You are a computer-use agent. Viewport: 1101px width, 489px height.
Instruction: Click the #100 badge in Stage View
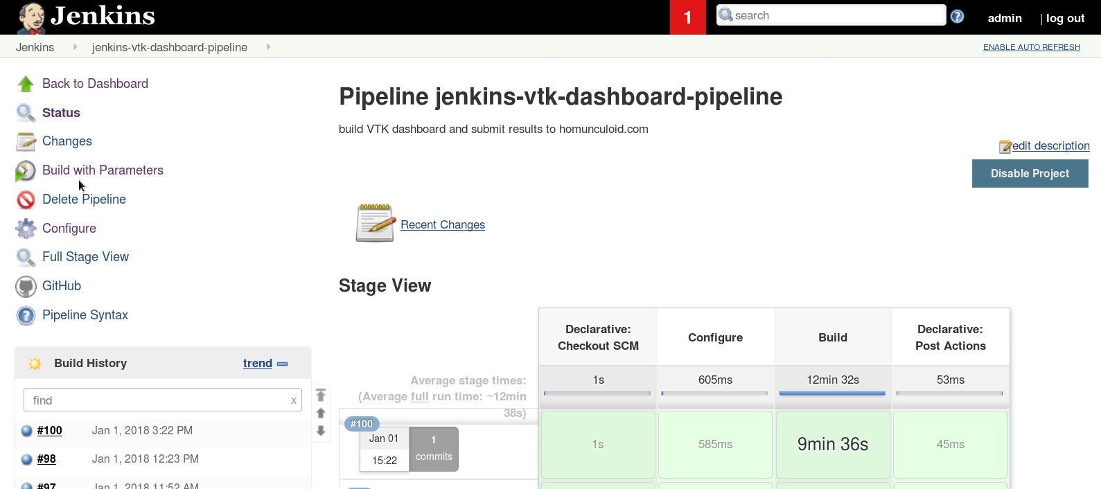click(362, 424)
